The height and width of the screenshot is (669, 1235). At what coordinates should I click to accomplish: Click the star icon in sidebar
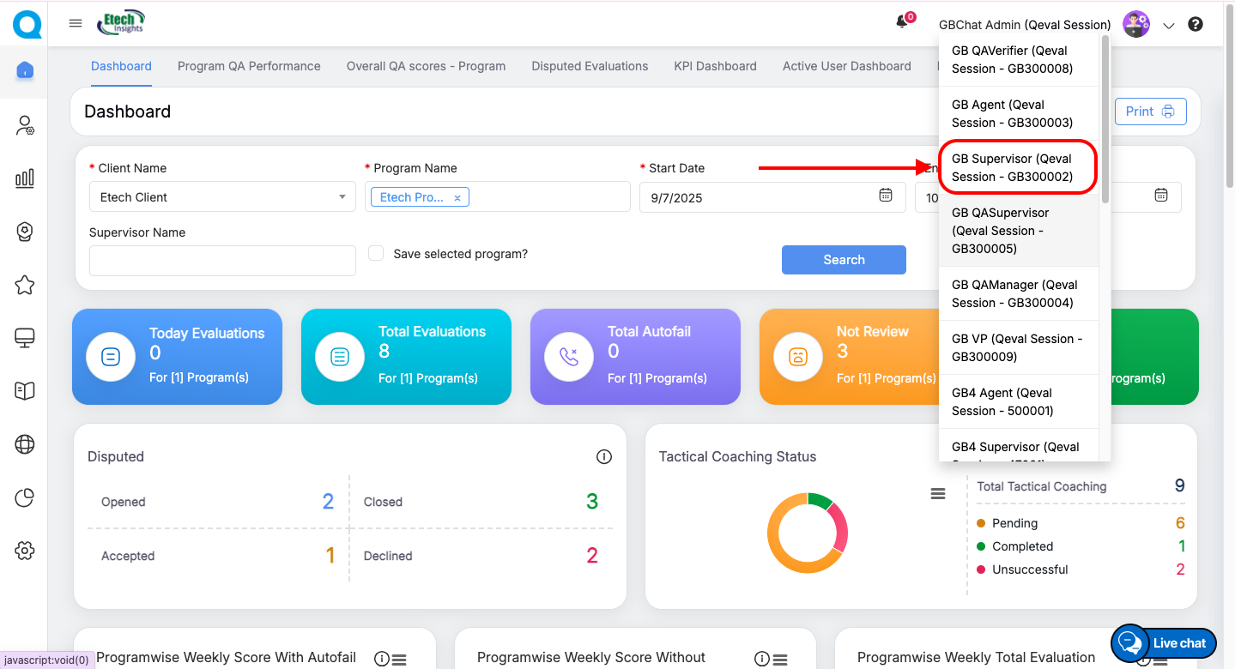pyautogui.click(x=25, y=286)
